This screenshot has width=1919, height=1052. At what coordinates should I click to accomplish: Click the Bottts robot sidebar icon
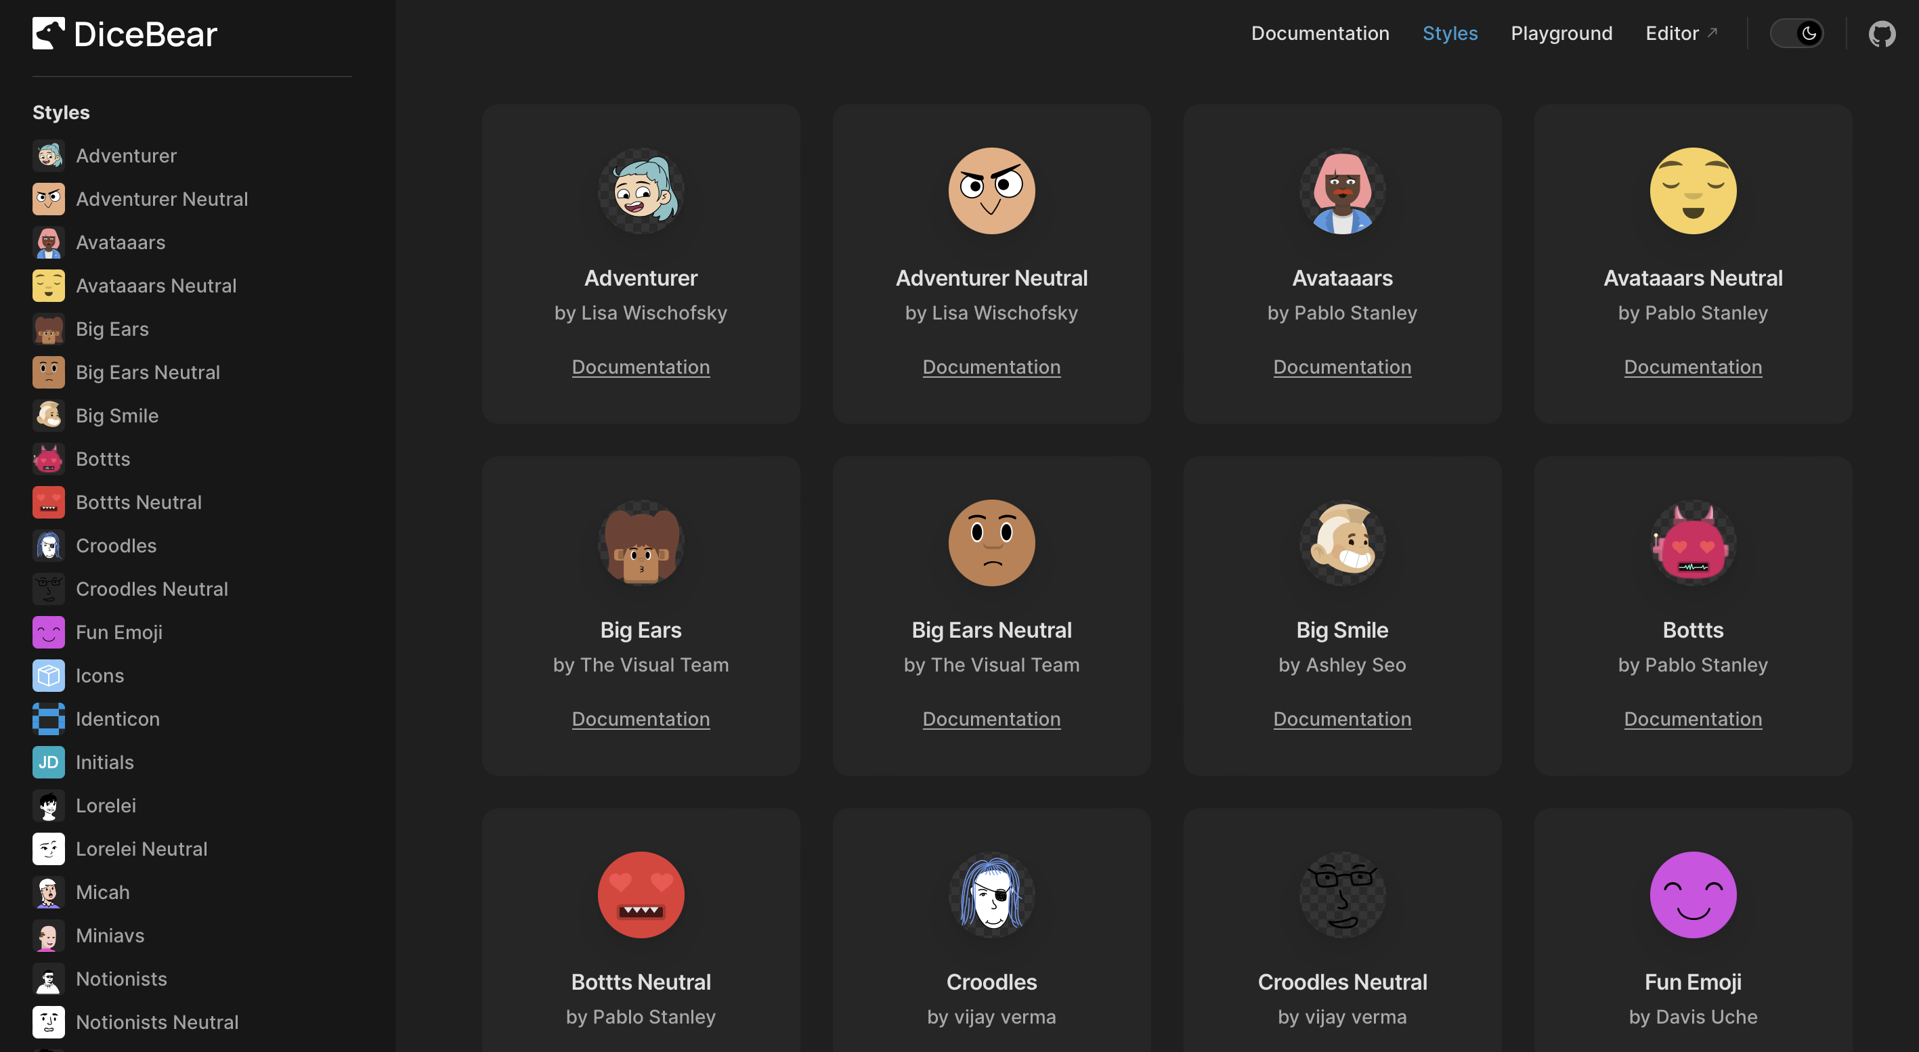click(49, 458)
